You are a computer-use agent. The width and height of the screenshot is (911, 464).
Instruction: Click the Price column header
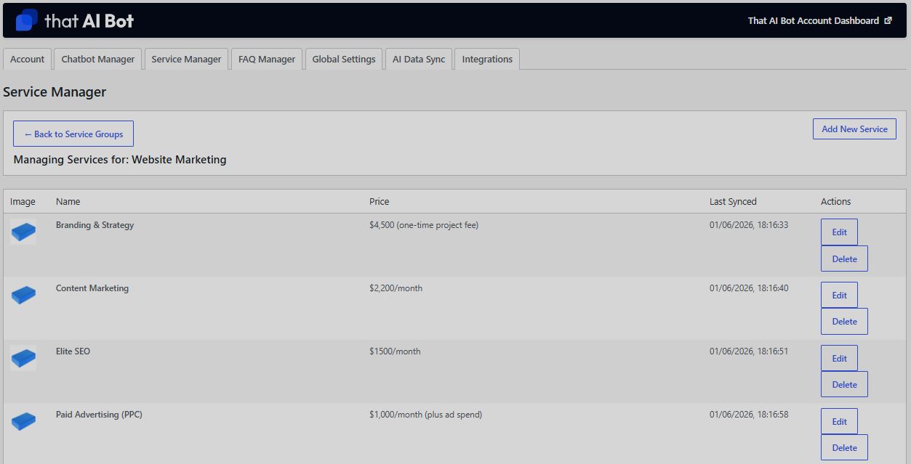click(x=379, y=201)
